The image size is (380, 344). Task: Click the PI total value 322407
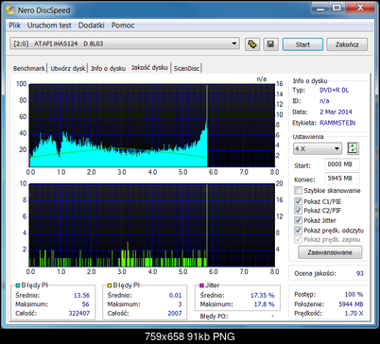(x=79, y=313)
